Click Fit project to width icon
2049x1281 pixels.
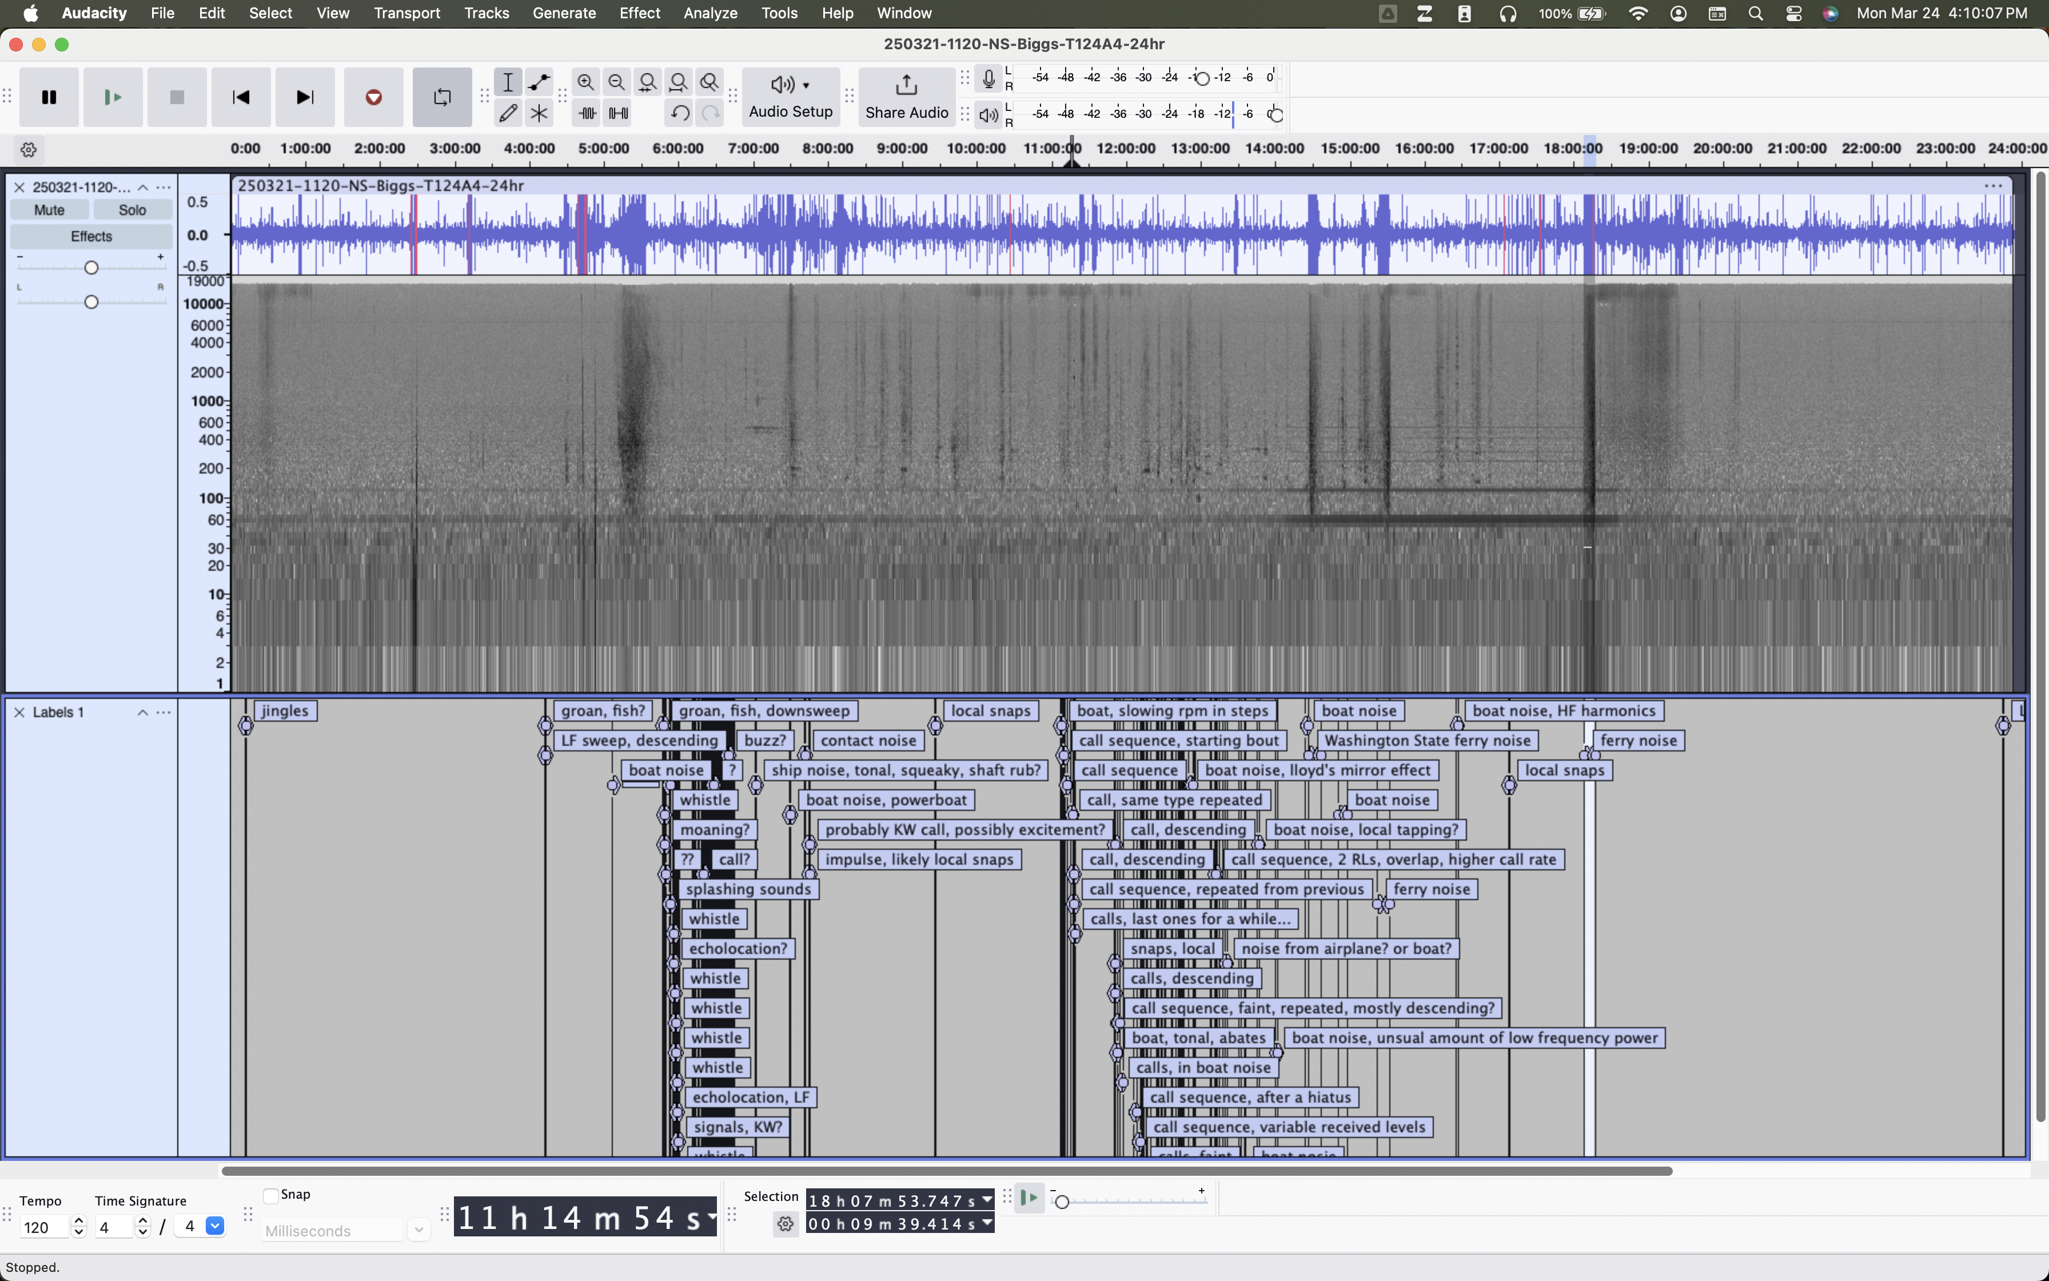pos(679,82)
